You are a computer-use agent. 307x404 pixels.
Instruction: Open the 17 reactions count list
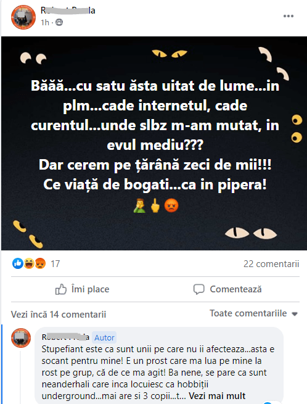[55, 264]
